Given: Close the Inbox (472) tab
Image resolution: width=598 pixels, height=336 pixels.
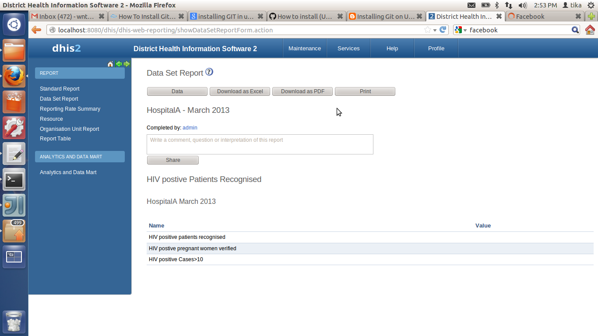Looking at the screenshot, I should (x=102, y=17).
